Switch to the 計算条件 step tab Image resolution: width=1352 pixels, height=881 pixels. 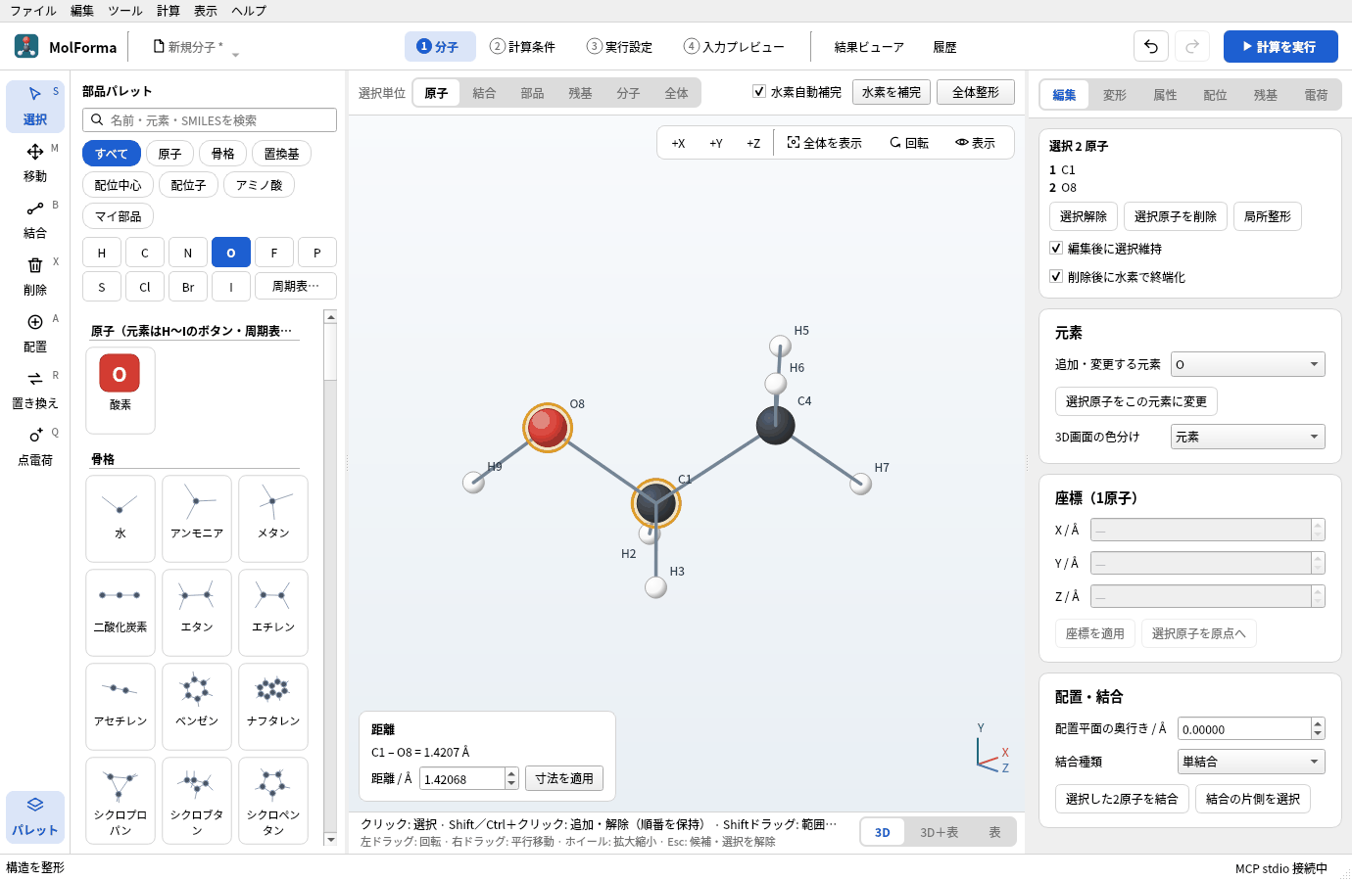pyautogui.click(x=522, y=47)
